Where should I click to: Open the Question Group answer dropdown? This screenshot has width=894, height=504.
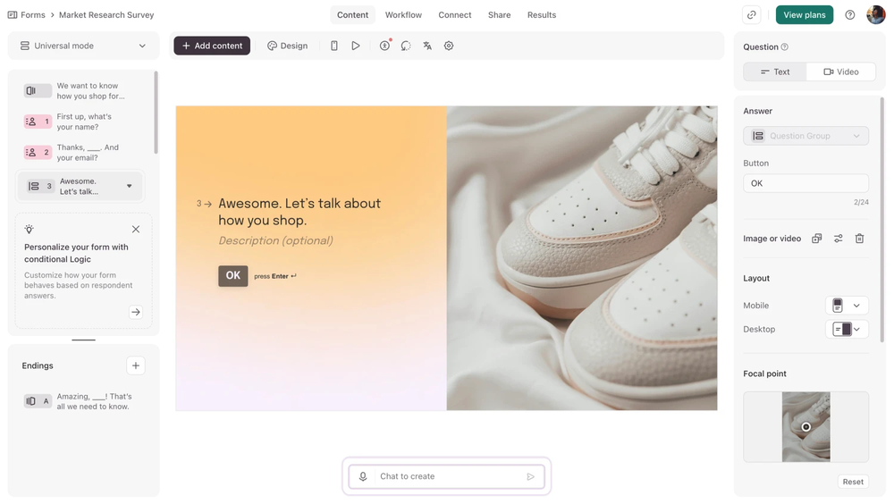point(805,136)
